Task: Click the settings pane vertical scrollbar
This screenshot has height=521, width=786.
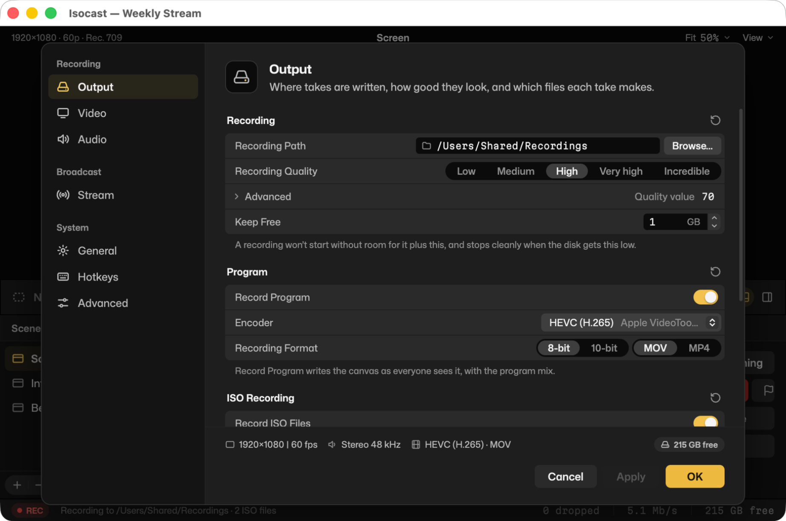Action: 741,205
